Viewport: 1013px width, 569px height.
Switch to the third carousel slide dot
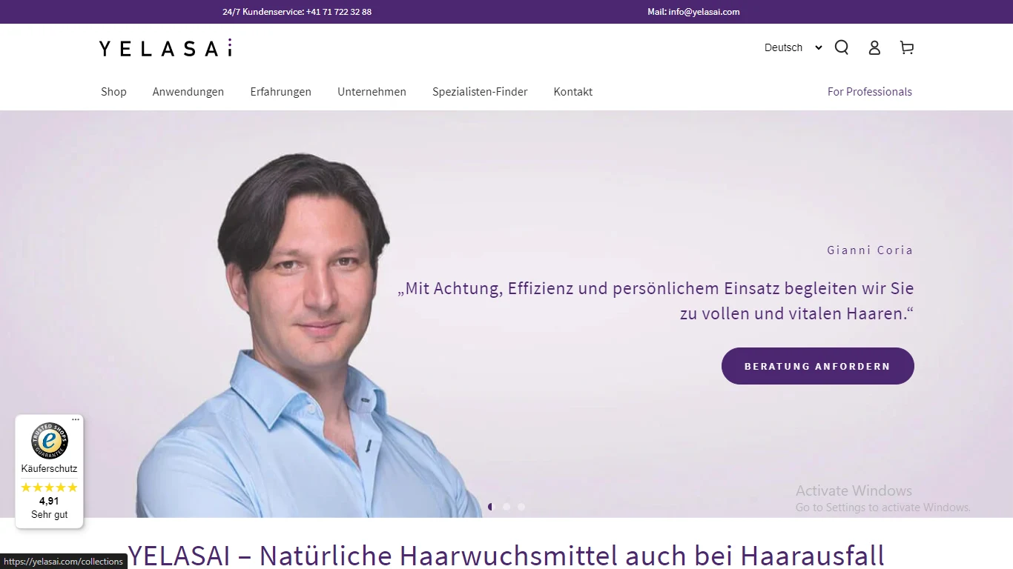tap(521, 507)
